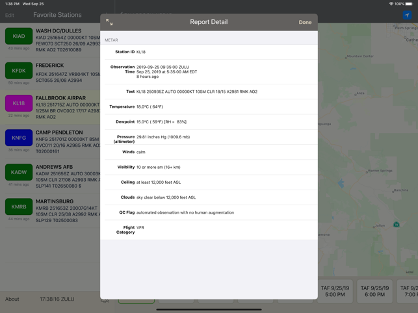The image size is (418, 313).
Task: Select the TAF 9/25/19 6:00 PM tab
Action: (x=374, y=291)
